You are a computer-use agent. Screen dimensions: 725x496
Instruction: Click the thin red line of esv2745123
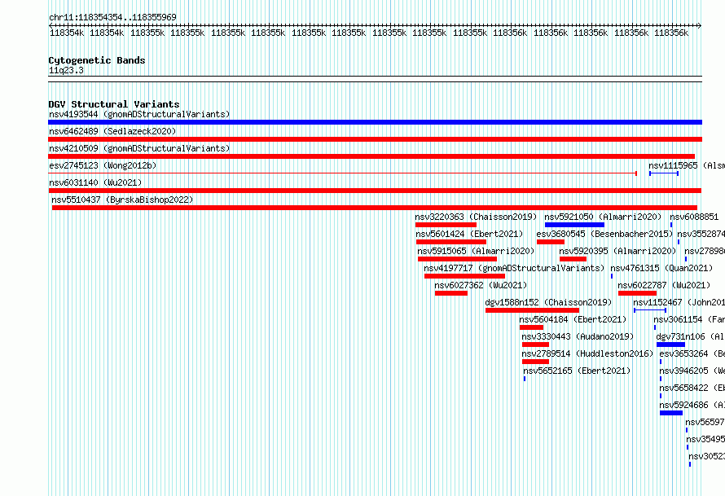pyautogui.click(x=343, y=173)
